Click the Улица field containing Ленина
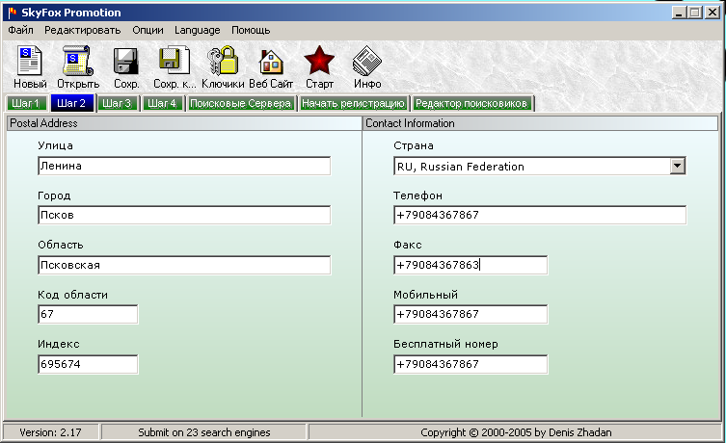 tap(184, 166)
